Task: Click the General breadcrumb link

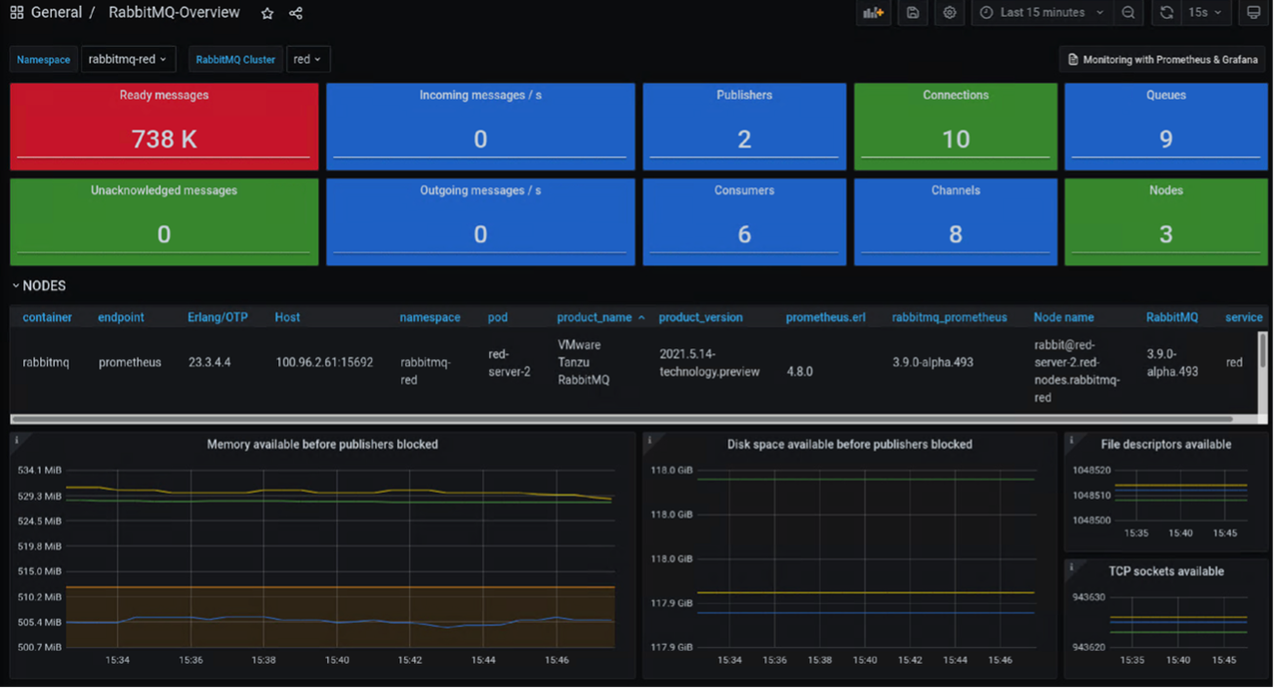Action: point(56,13)
